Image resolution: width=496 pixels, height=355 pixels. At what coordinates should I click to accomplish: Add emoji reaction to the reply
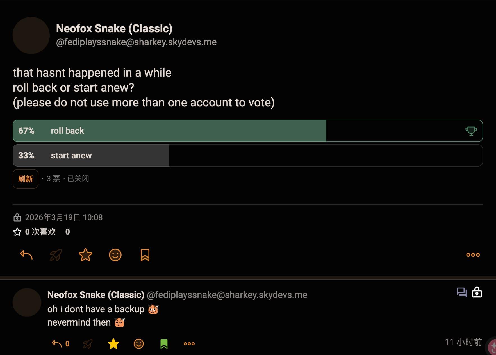click(138, 343)
